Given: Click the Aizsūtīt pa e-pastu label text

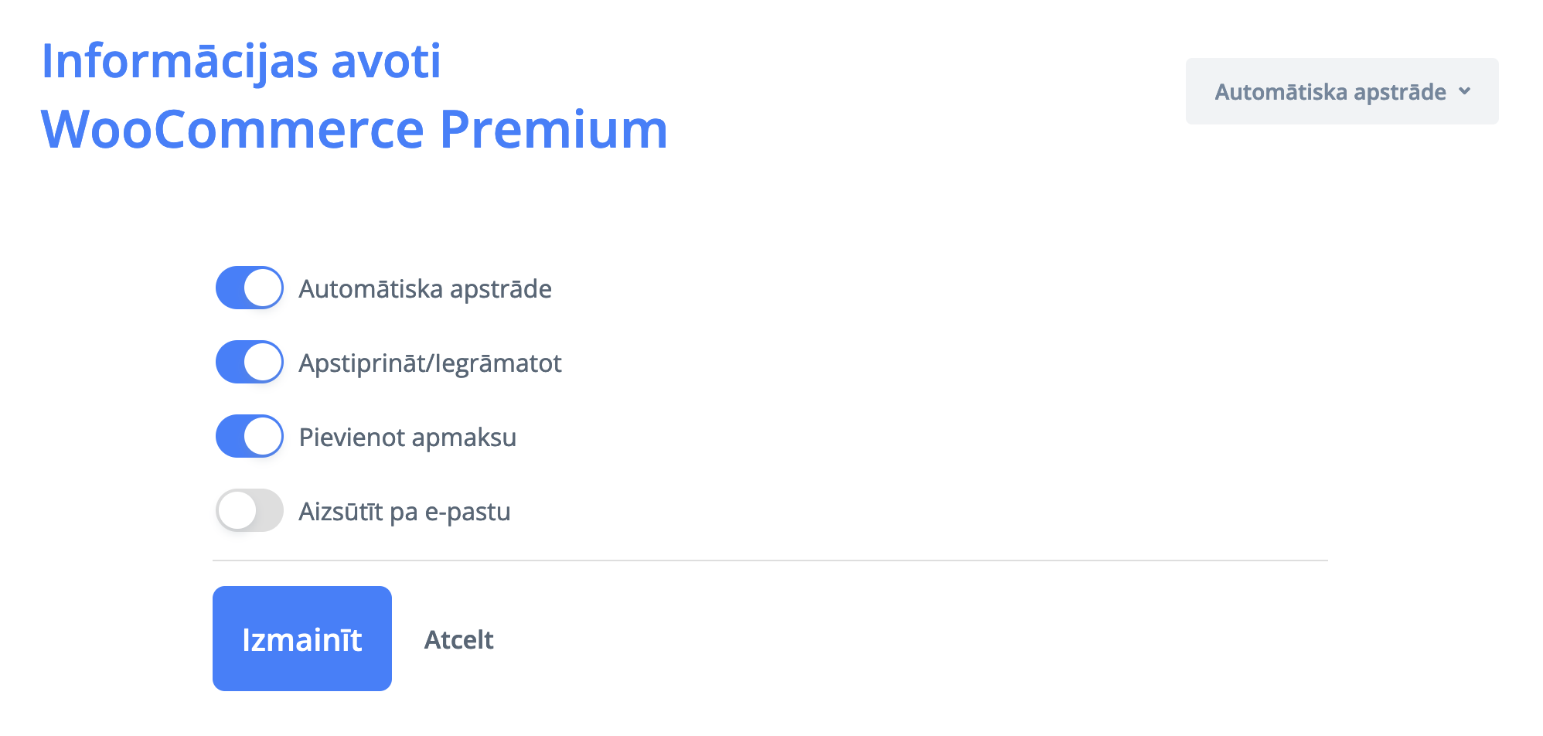Looking at the screenshot, I should [404, 511].
